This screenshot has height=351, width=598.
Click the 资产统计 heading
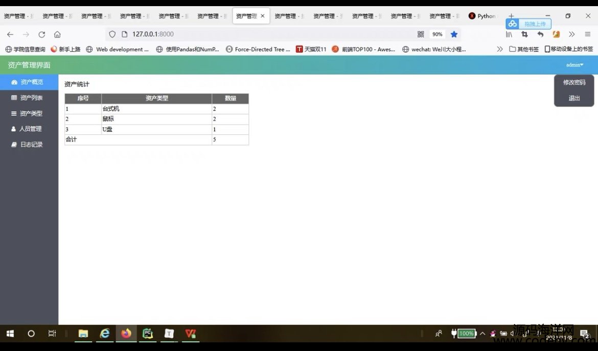77,84
